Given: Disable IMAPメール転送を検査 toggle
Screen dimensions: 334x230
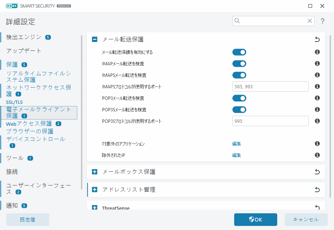Looking at the screenshot, I should click(239, 63).
